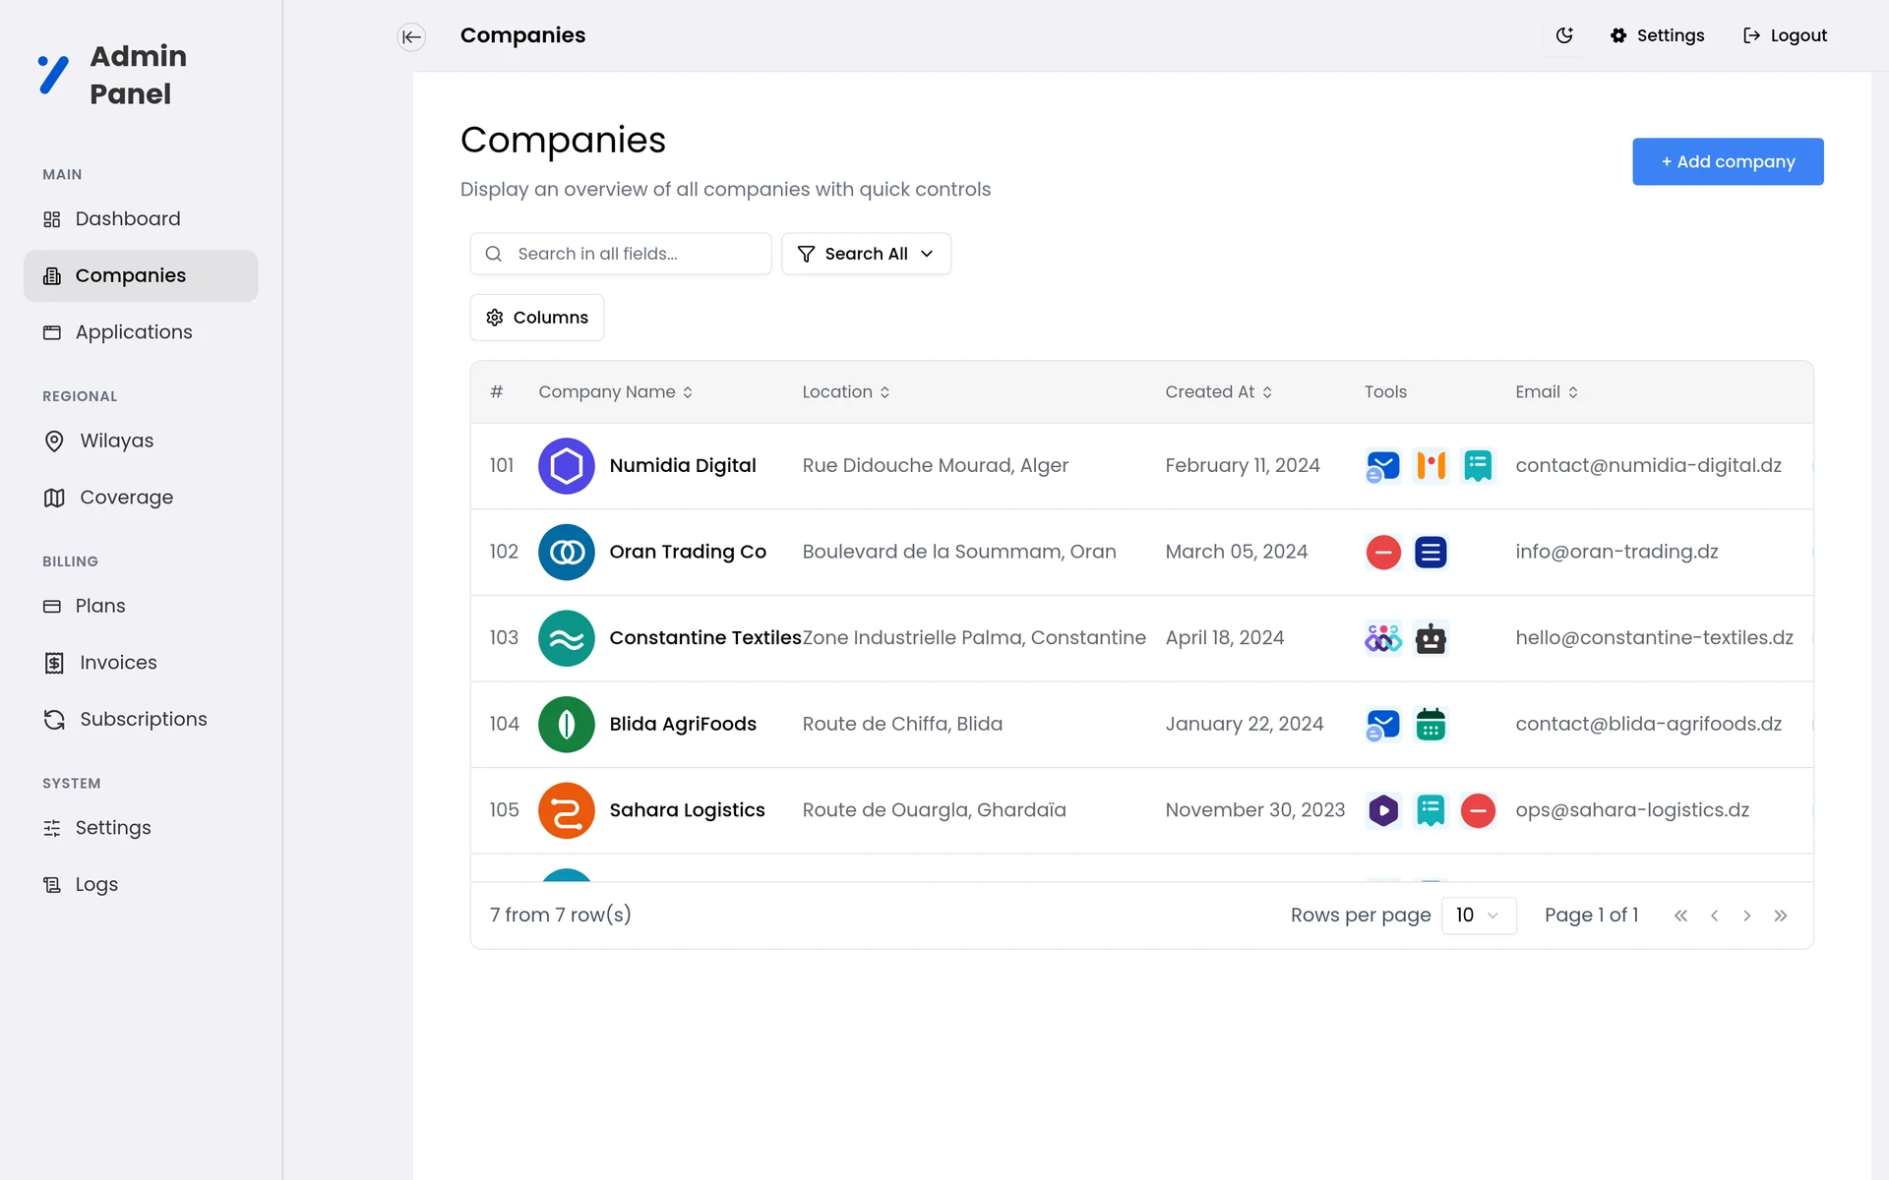
Task: Sort by Email column
Action: coord(1547,391)
